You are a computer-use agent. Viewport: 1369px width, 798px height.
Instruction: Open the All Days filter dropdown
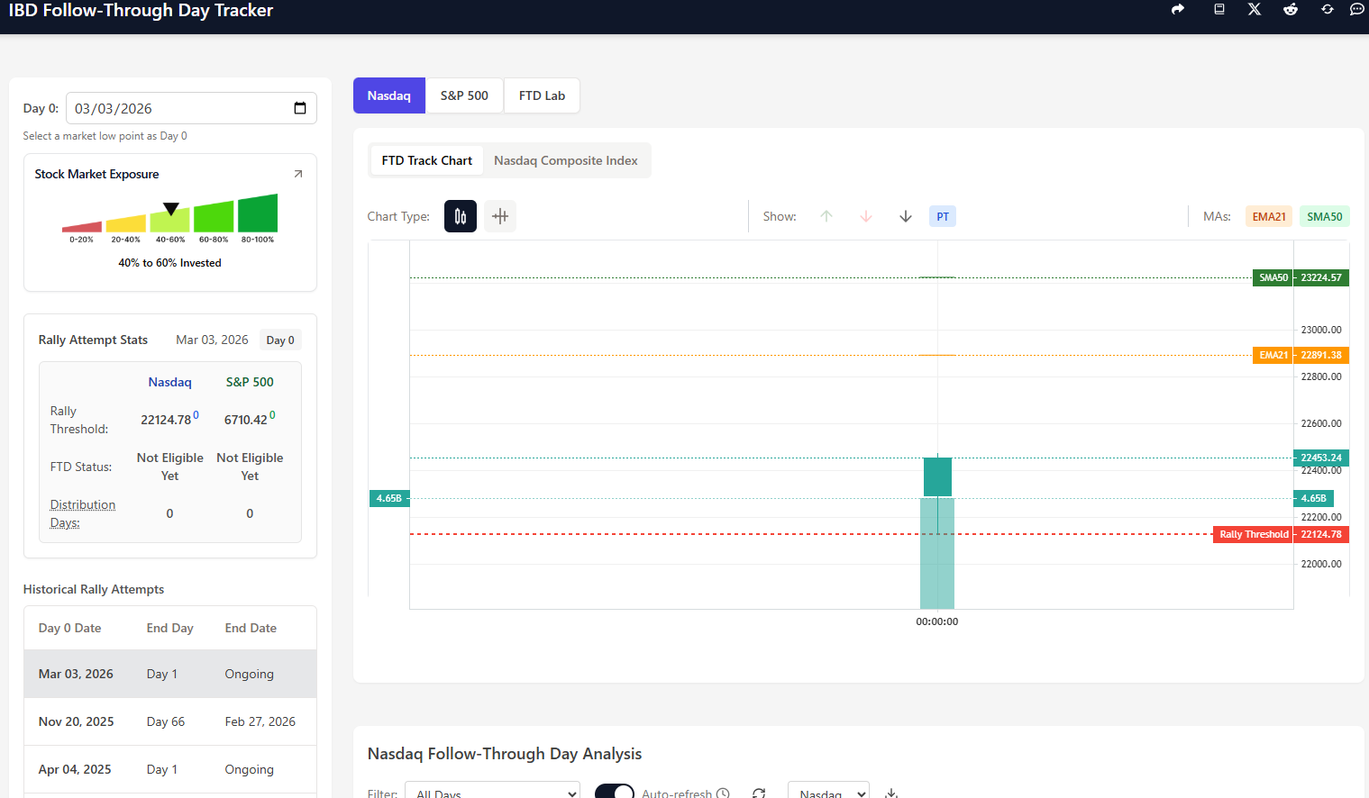[492, 792]
